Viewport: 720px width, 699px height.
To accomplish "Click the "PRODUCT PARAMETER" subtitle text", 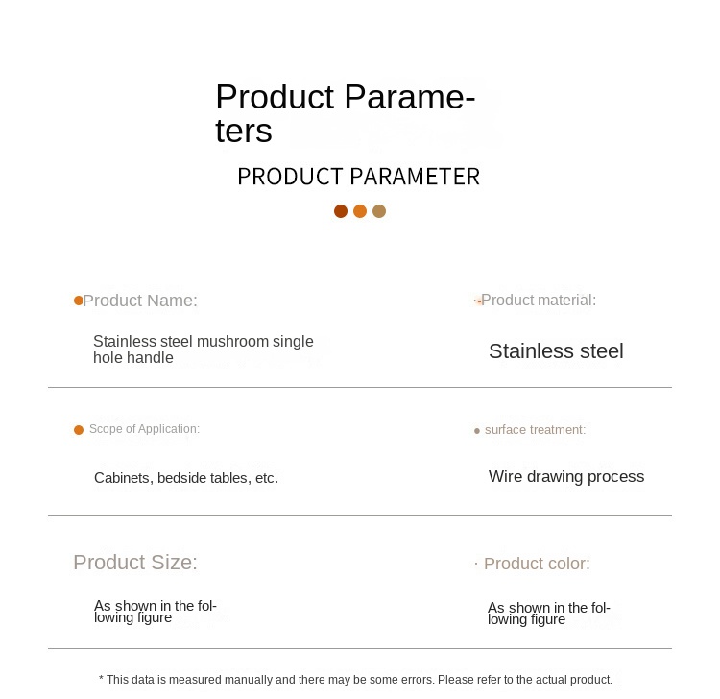I will pyautogui.click(x=358, y=177).
